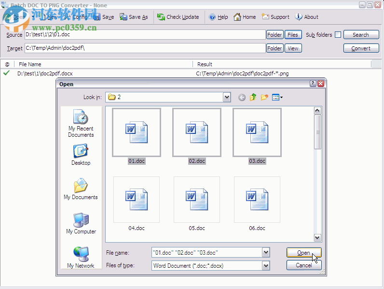This screenshot has height=289, width=384.
Task: Click the file list scrollbar thumb
Action: (x=317, y=132)
